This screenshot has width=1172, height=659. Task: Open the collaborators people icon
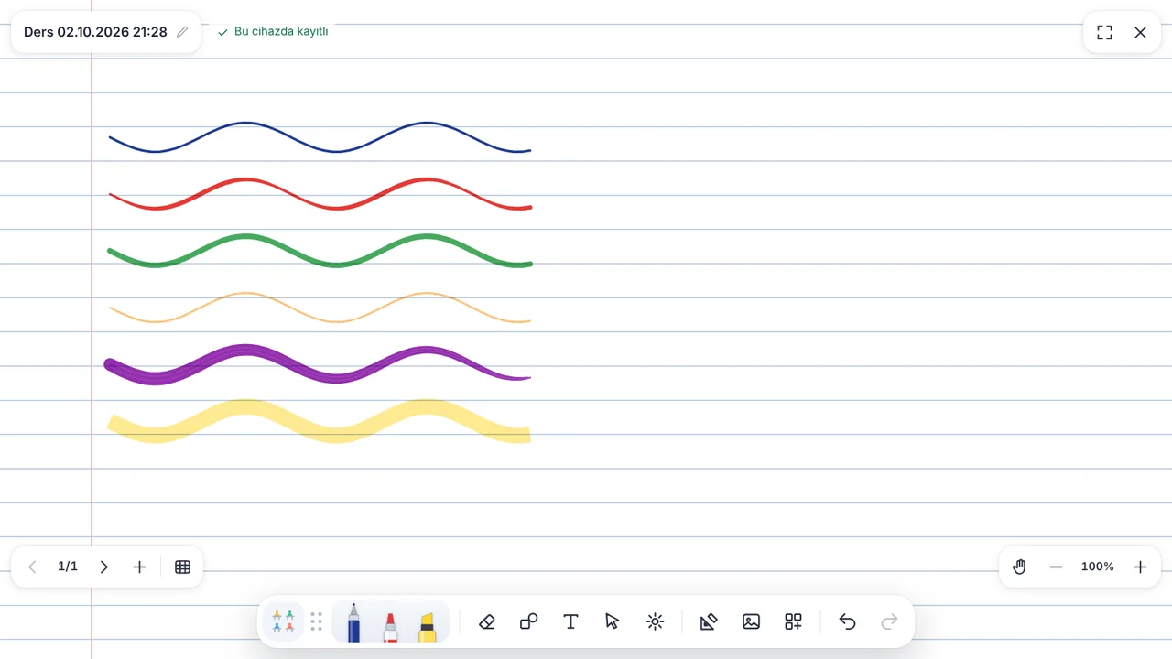tap(283, 622)
